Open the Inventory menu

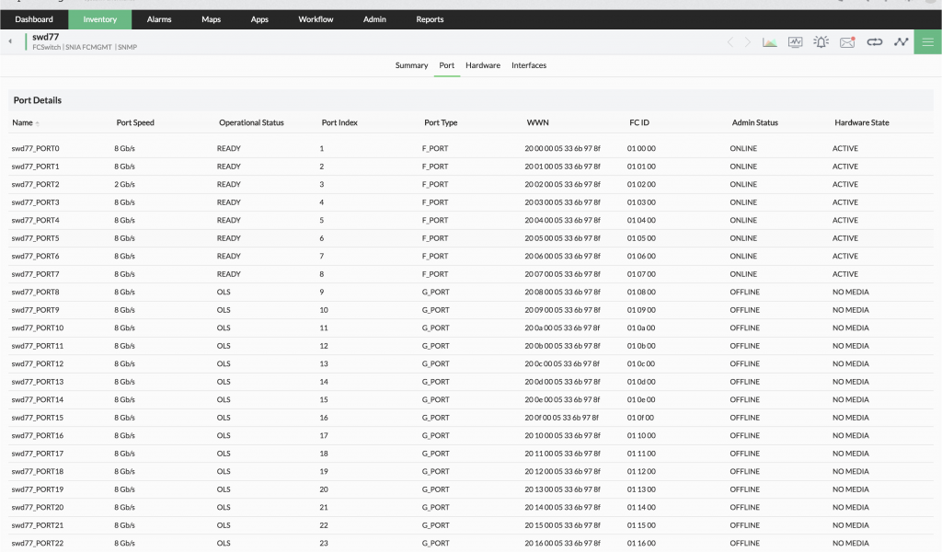coord(99,19)
